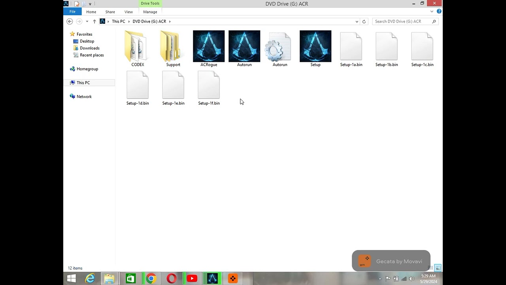The width and height of the screenshot is (506, 285).
Task: Switch to the Manage ribbon tab
Action: 150,12
